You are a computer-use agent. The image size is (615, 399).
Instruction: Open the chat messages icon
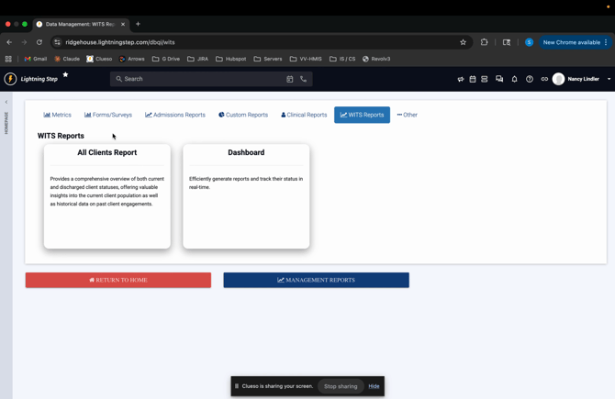(499, 79)
